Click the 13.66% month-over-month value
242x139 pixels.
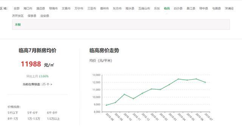pyautogui.click(x=43, y=76)
